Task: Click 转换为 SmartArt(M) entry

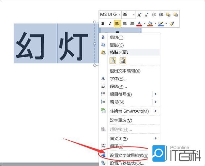Action: click(129, 111)
